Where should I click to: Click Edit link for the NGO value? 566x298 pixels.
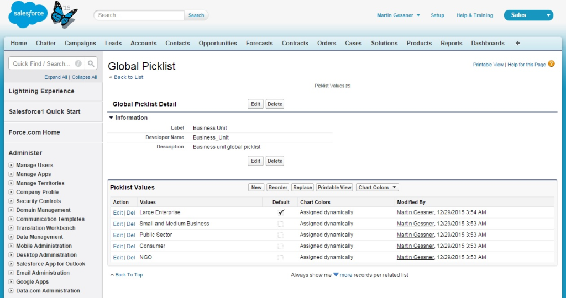tap(118, 258)
